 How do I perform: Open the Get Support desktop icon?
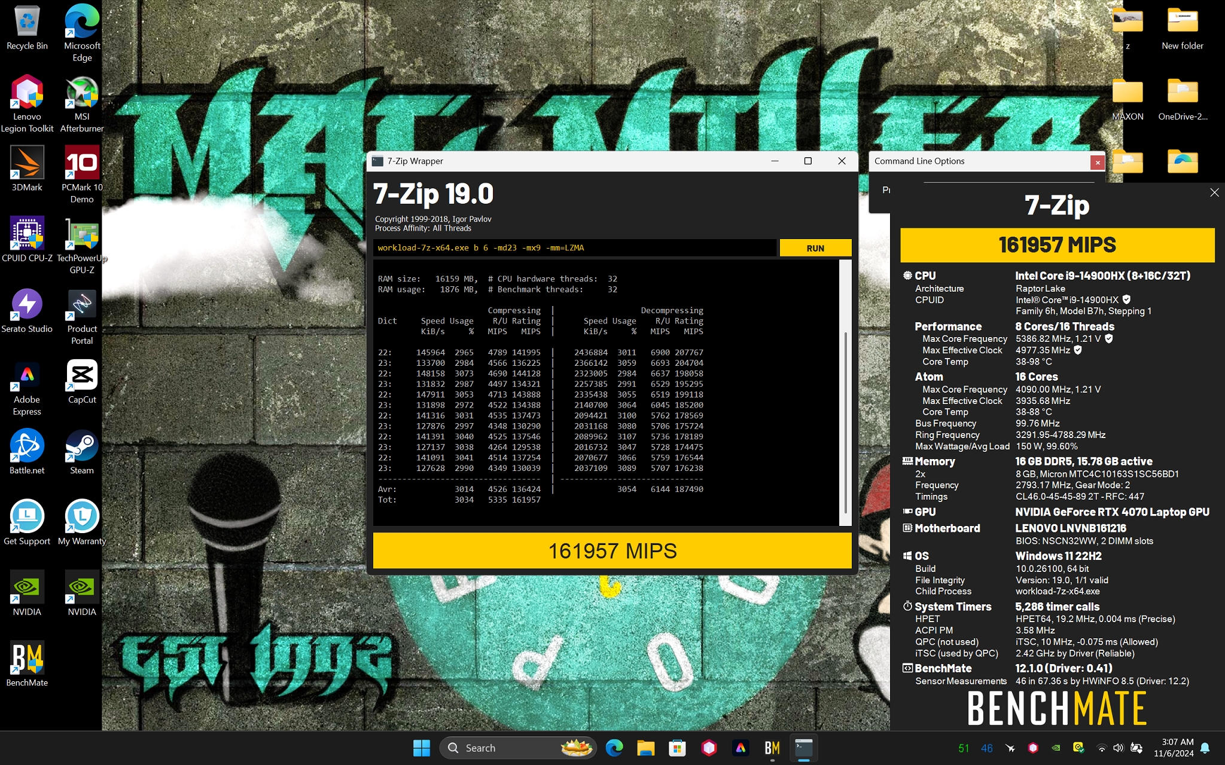pyautogui.click(x=27, y=523)
